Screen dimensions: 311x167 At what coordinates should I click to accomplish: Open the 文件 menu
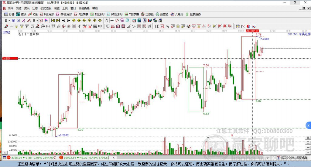pyautogui.click(x=10, y=8)
